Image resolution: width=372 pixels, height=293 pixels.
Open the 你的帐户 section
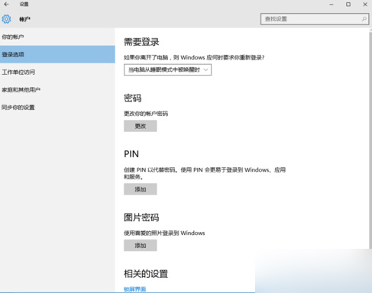13,37
